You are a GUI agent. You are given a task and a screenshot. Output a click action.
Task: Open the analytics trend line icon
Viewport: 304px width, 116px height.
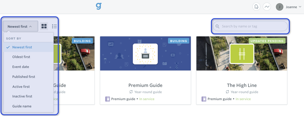click(267, 7)
